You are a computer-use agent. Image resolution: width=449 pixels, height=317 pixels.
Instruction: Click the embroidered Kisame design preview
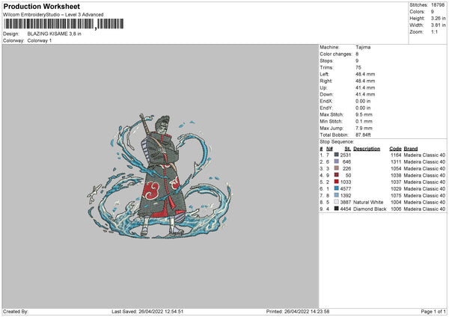tap(159, 176)
